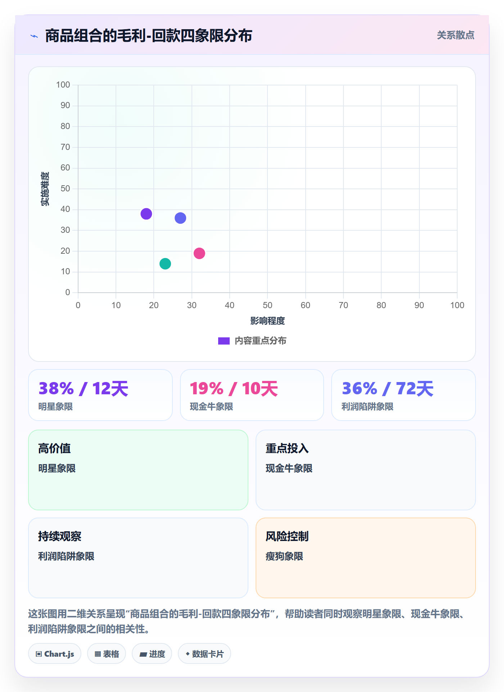Click the pink scatter data point

(x=199, y=253)
